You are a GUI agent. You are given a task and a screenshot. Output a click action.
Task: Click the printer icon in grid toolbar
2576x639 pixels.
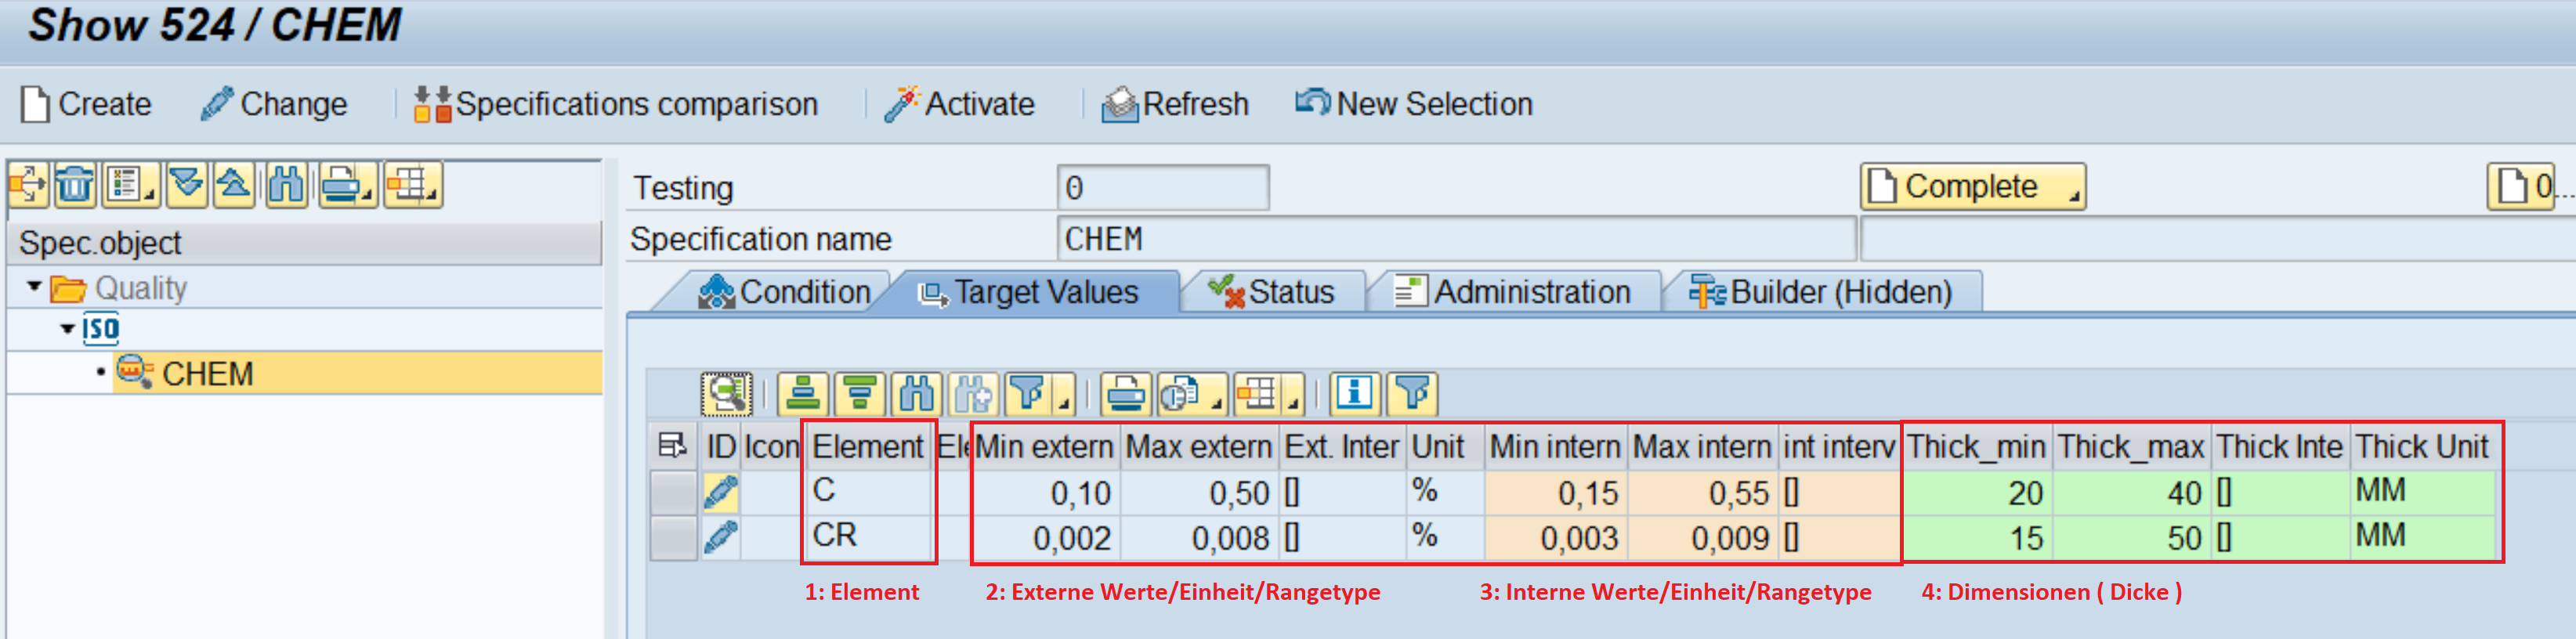[1126, 394]
